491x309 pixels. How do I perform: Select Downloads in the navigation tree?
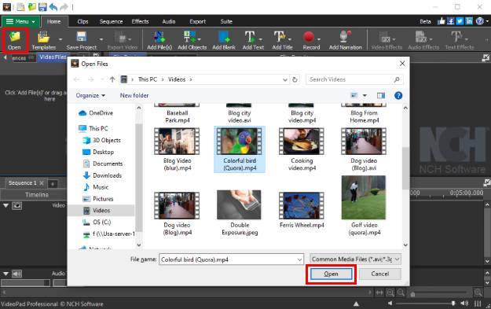click(x=107, y=175)
